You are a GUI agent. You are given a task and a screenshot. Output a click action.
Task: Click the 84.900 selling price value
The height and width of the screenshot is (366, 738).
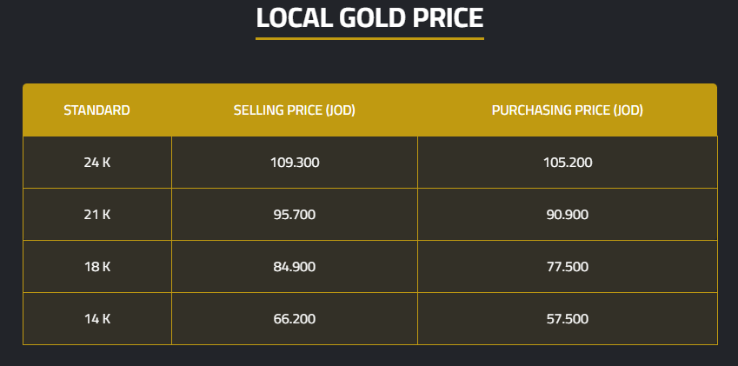(x=295, y=267)
